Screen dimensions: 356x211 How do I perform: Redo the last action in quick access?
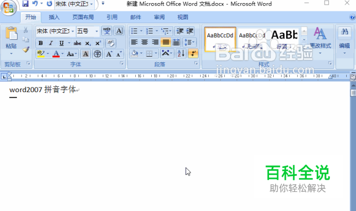click(49, 4)
